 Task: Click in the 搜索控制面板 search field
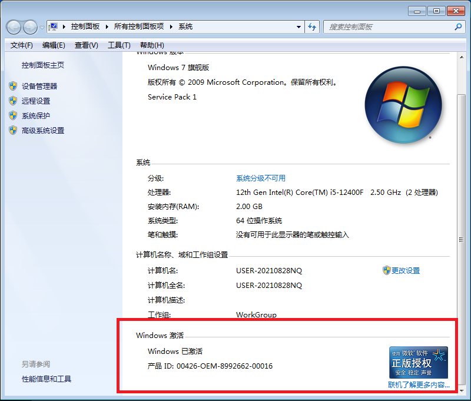tap(389, 27)
